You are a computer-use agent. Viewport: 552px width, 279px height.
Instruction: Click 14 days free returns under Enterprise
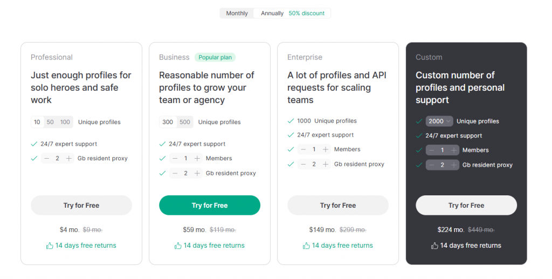pos(338,246)
